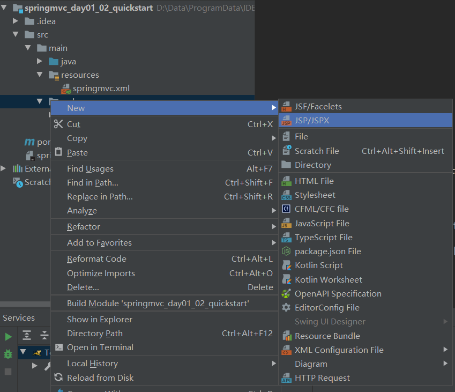
Task: Open the Add to Favorites submenu
Action: 165,243
